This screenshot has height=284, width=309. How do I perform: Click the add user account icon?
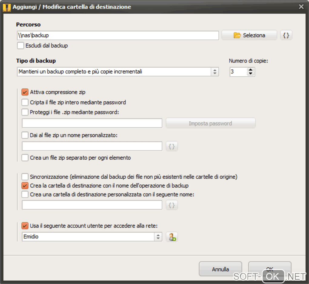172,237
